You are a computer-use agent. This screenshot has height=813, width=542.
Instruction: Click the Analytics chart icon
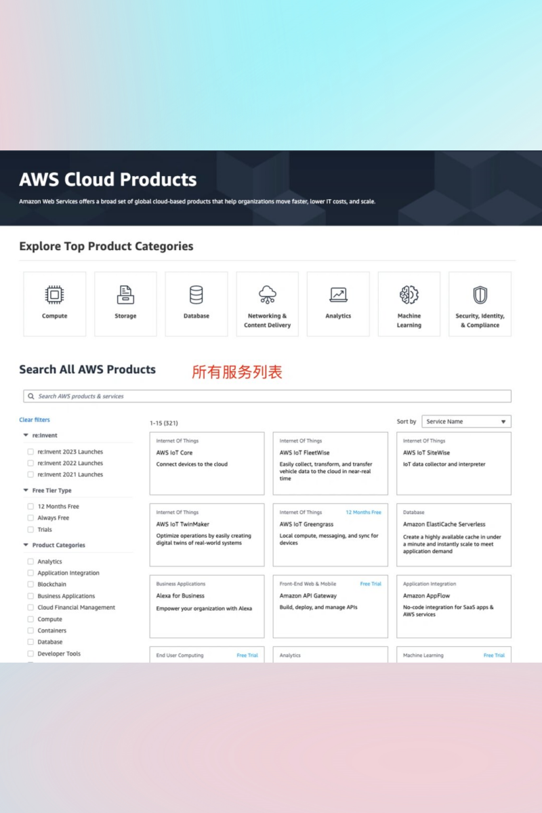338,295
